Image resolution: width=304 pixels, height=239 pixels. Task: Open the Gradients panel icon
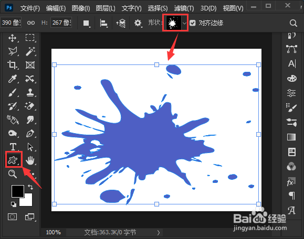291,137
